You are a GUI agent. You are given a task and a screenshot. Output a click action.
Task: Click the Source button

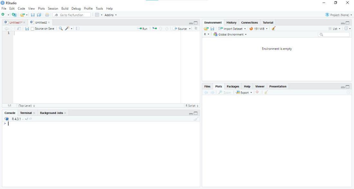(180, 29)
